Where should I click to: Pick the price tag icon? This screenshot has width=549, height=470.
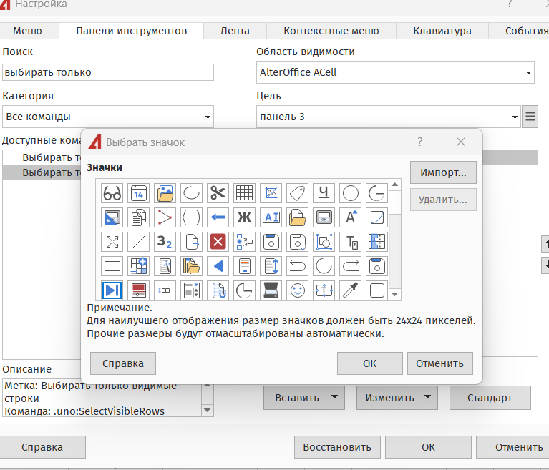pyautogui.click(x=297, y=192)
